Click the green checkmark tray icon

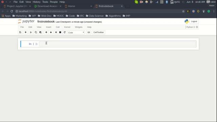tap(136, 2)
